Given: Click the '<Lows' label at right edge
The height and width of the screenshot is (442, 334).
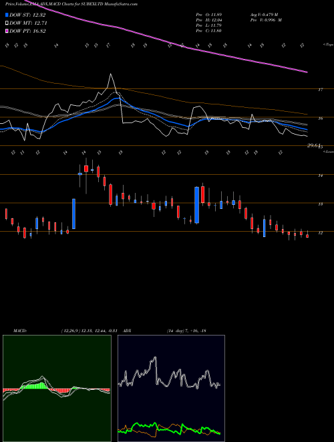Looking at the screenshot, I should (x=328, y=151).
